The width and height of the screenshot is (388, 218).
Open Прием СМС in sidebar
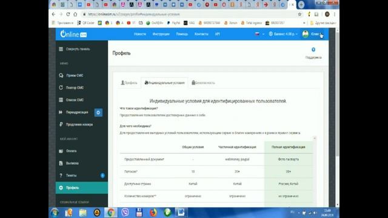pos(71,75)
